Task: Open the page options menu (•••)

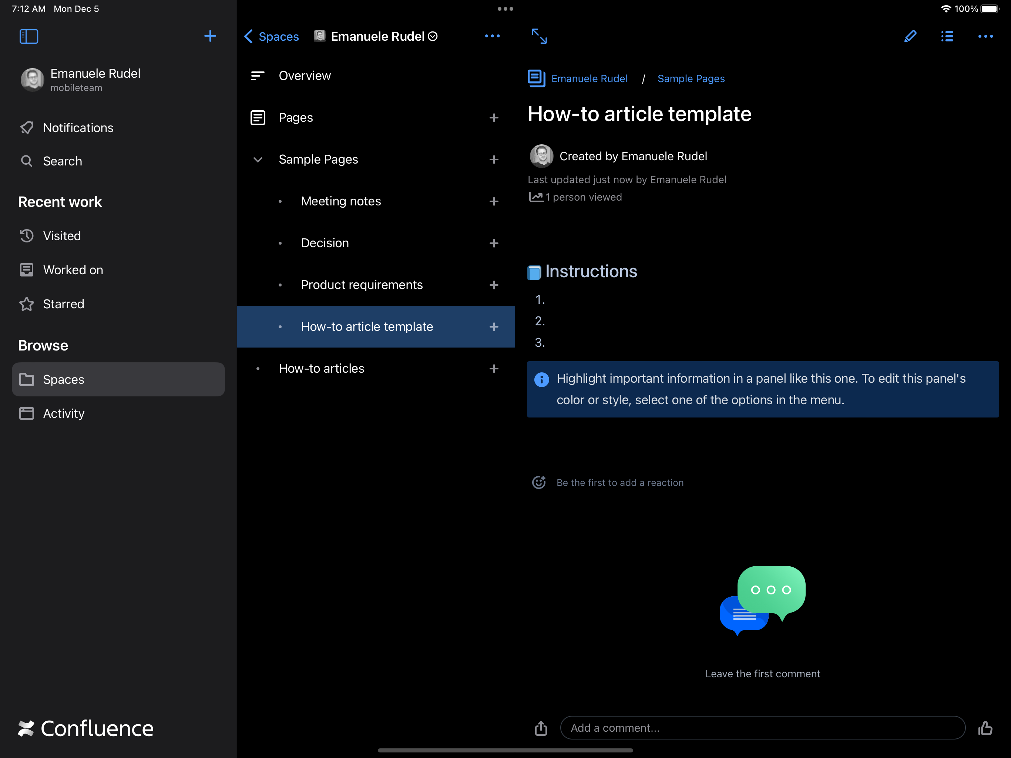Action: click(x=985, y=37)
